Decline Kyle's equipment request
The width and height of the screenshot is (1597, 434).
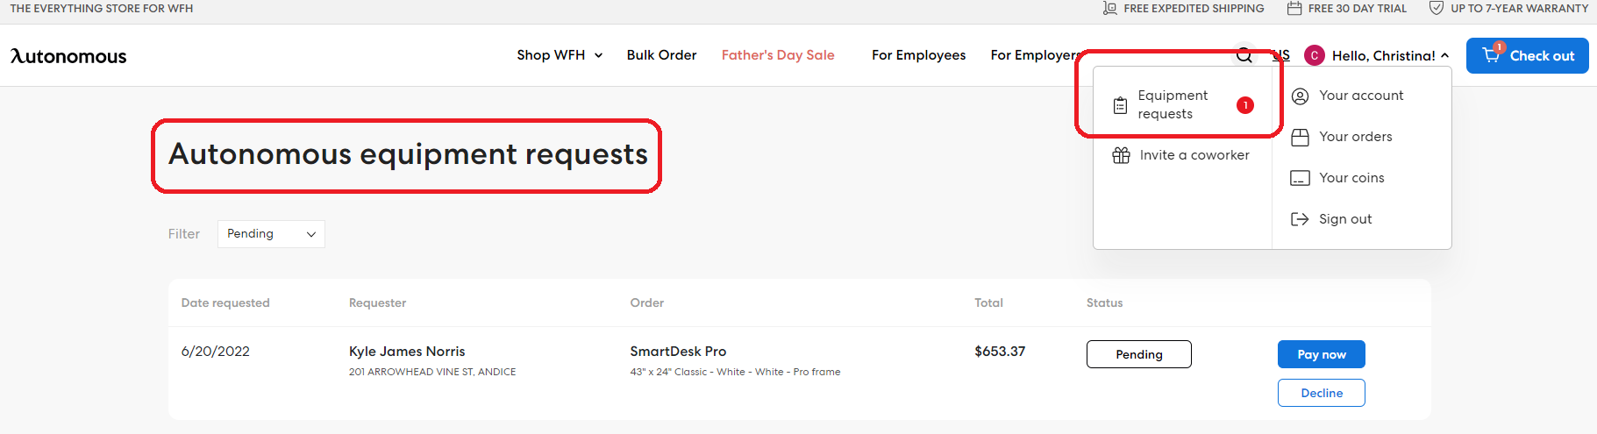[x=1321, y=393]
